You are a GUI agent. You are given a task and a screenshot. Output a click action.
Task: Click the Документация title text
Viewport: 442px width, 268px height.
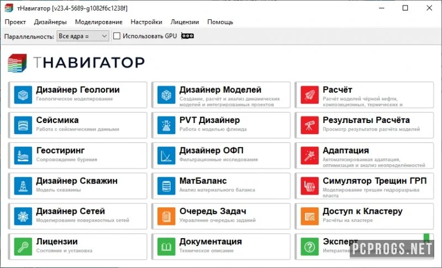[211, 242]
